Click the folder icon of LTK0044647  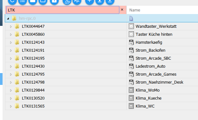17,26
